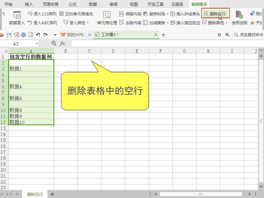Open the 使用说明 usage instructions

239,18
